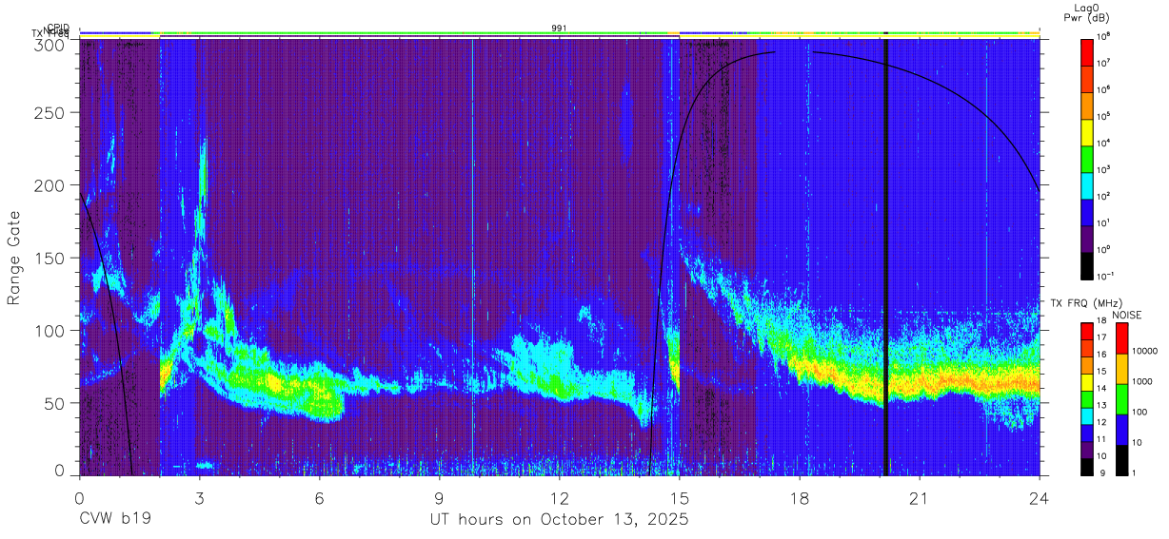Click the '10000' label on the NOISE scale
Screen dimensions: 1169x539
[1145, 350]
